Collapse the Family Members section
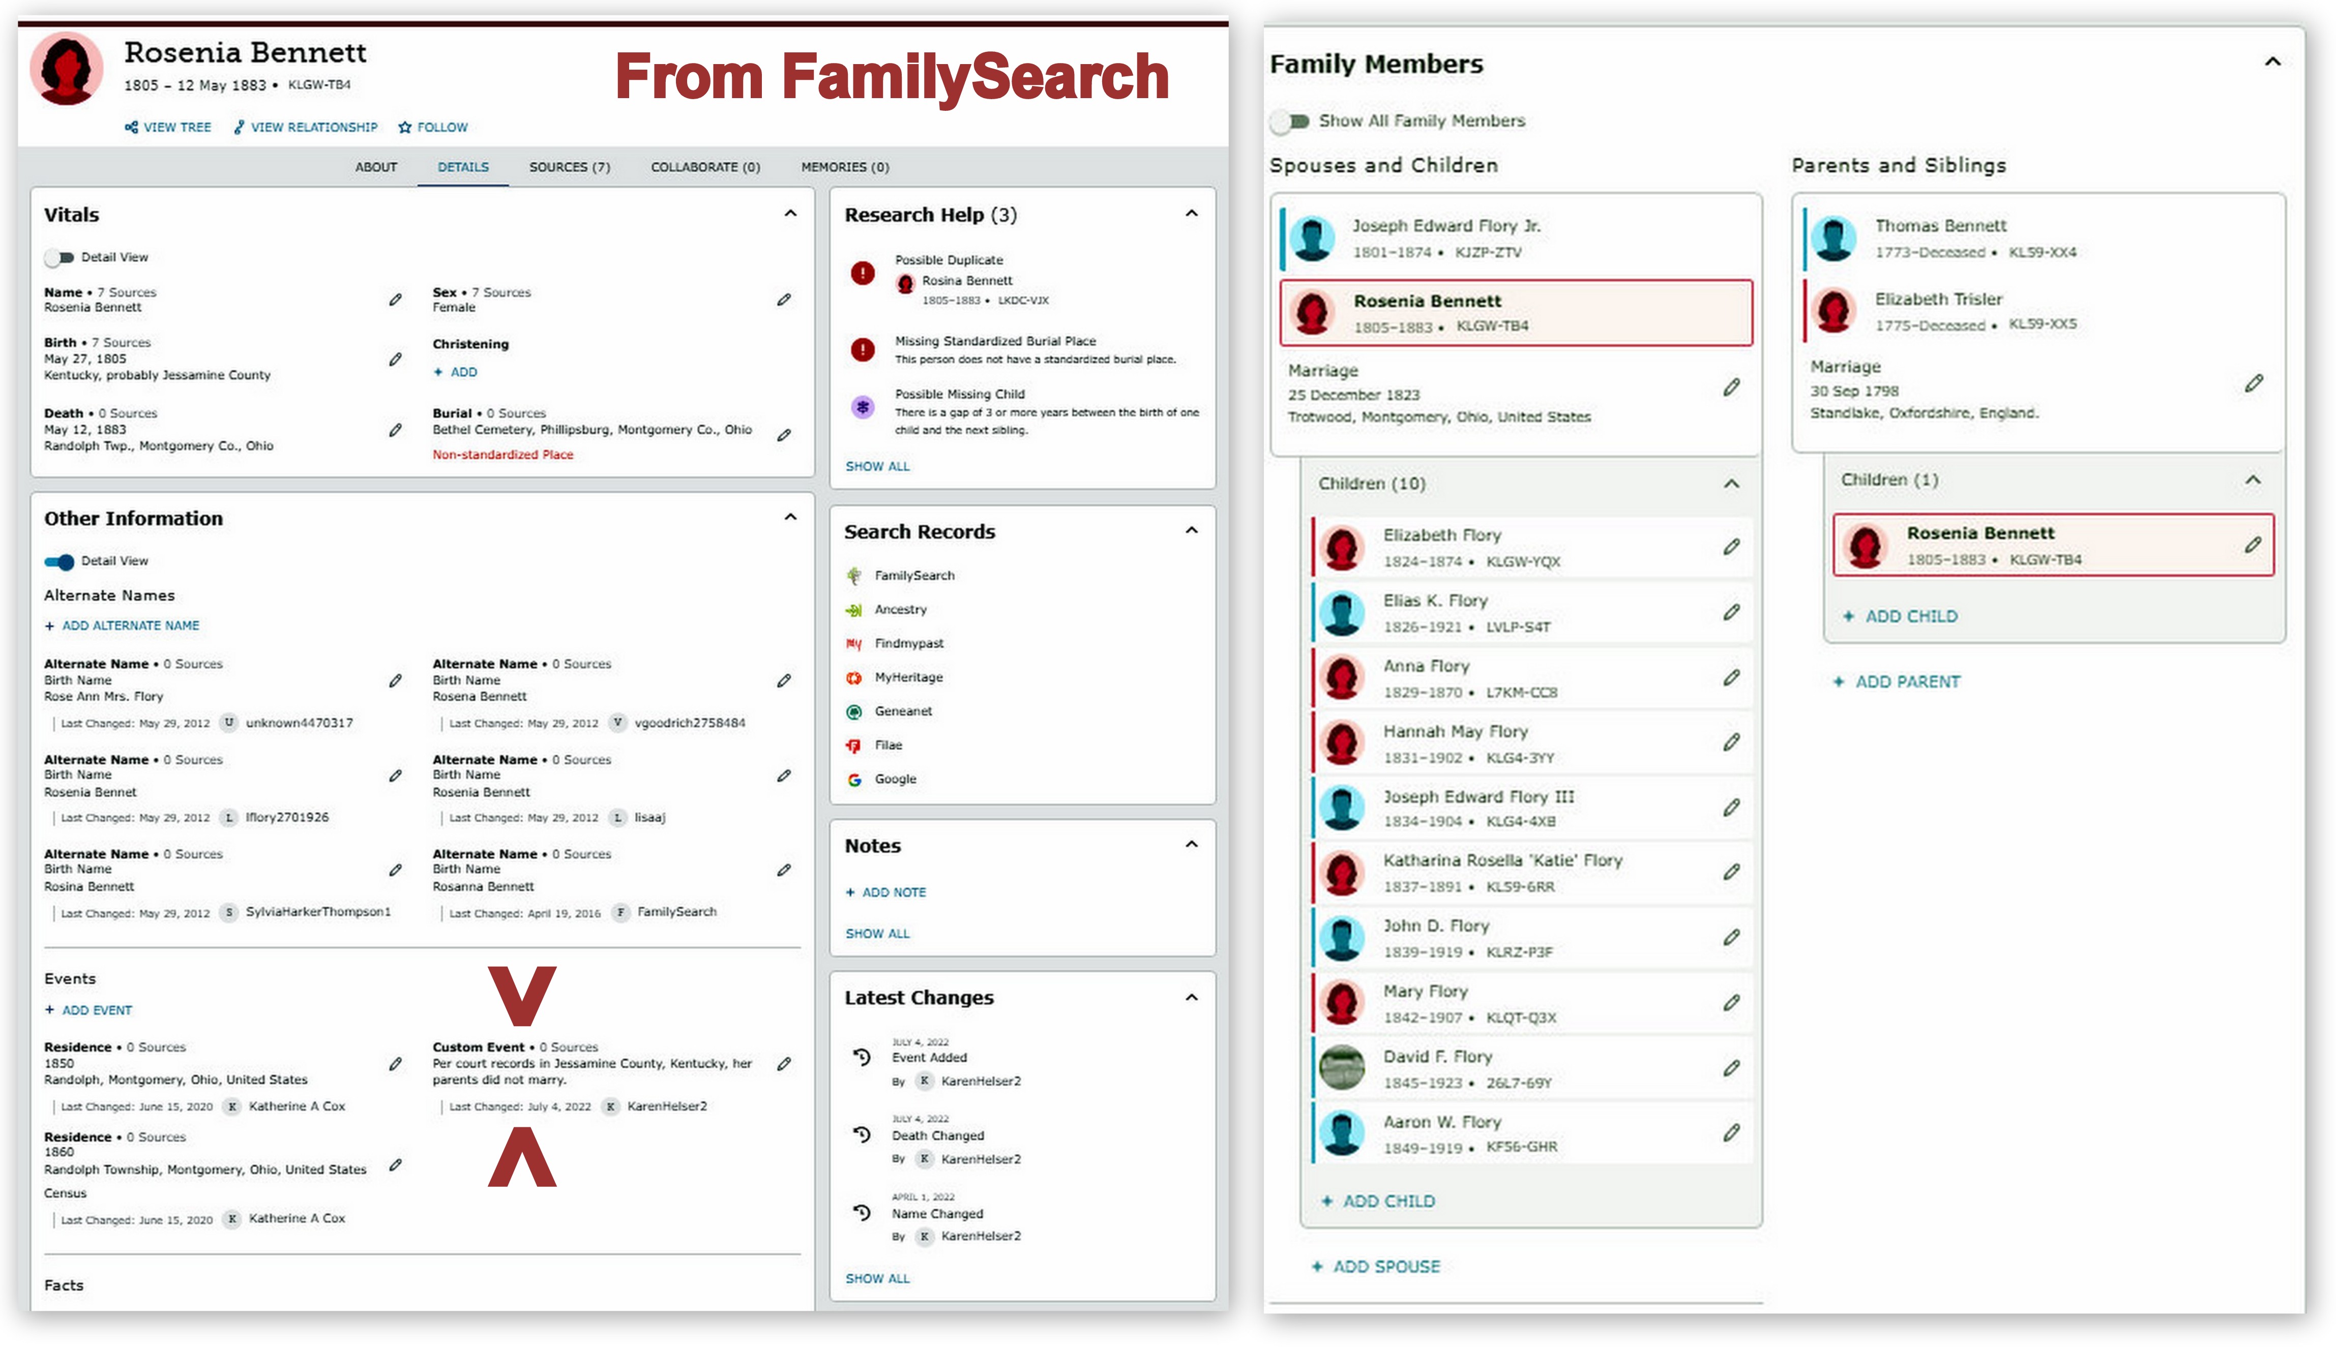The image size is (2336, 1347). click(2272, 62)
